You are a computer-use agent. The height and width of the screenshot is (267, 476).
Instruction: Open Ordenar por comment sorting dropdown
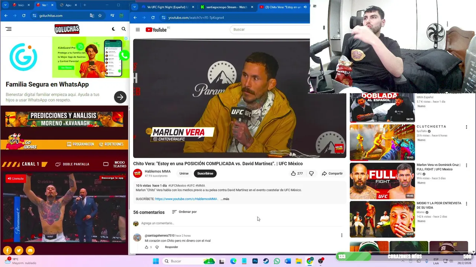[184, 212]
